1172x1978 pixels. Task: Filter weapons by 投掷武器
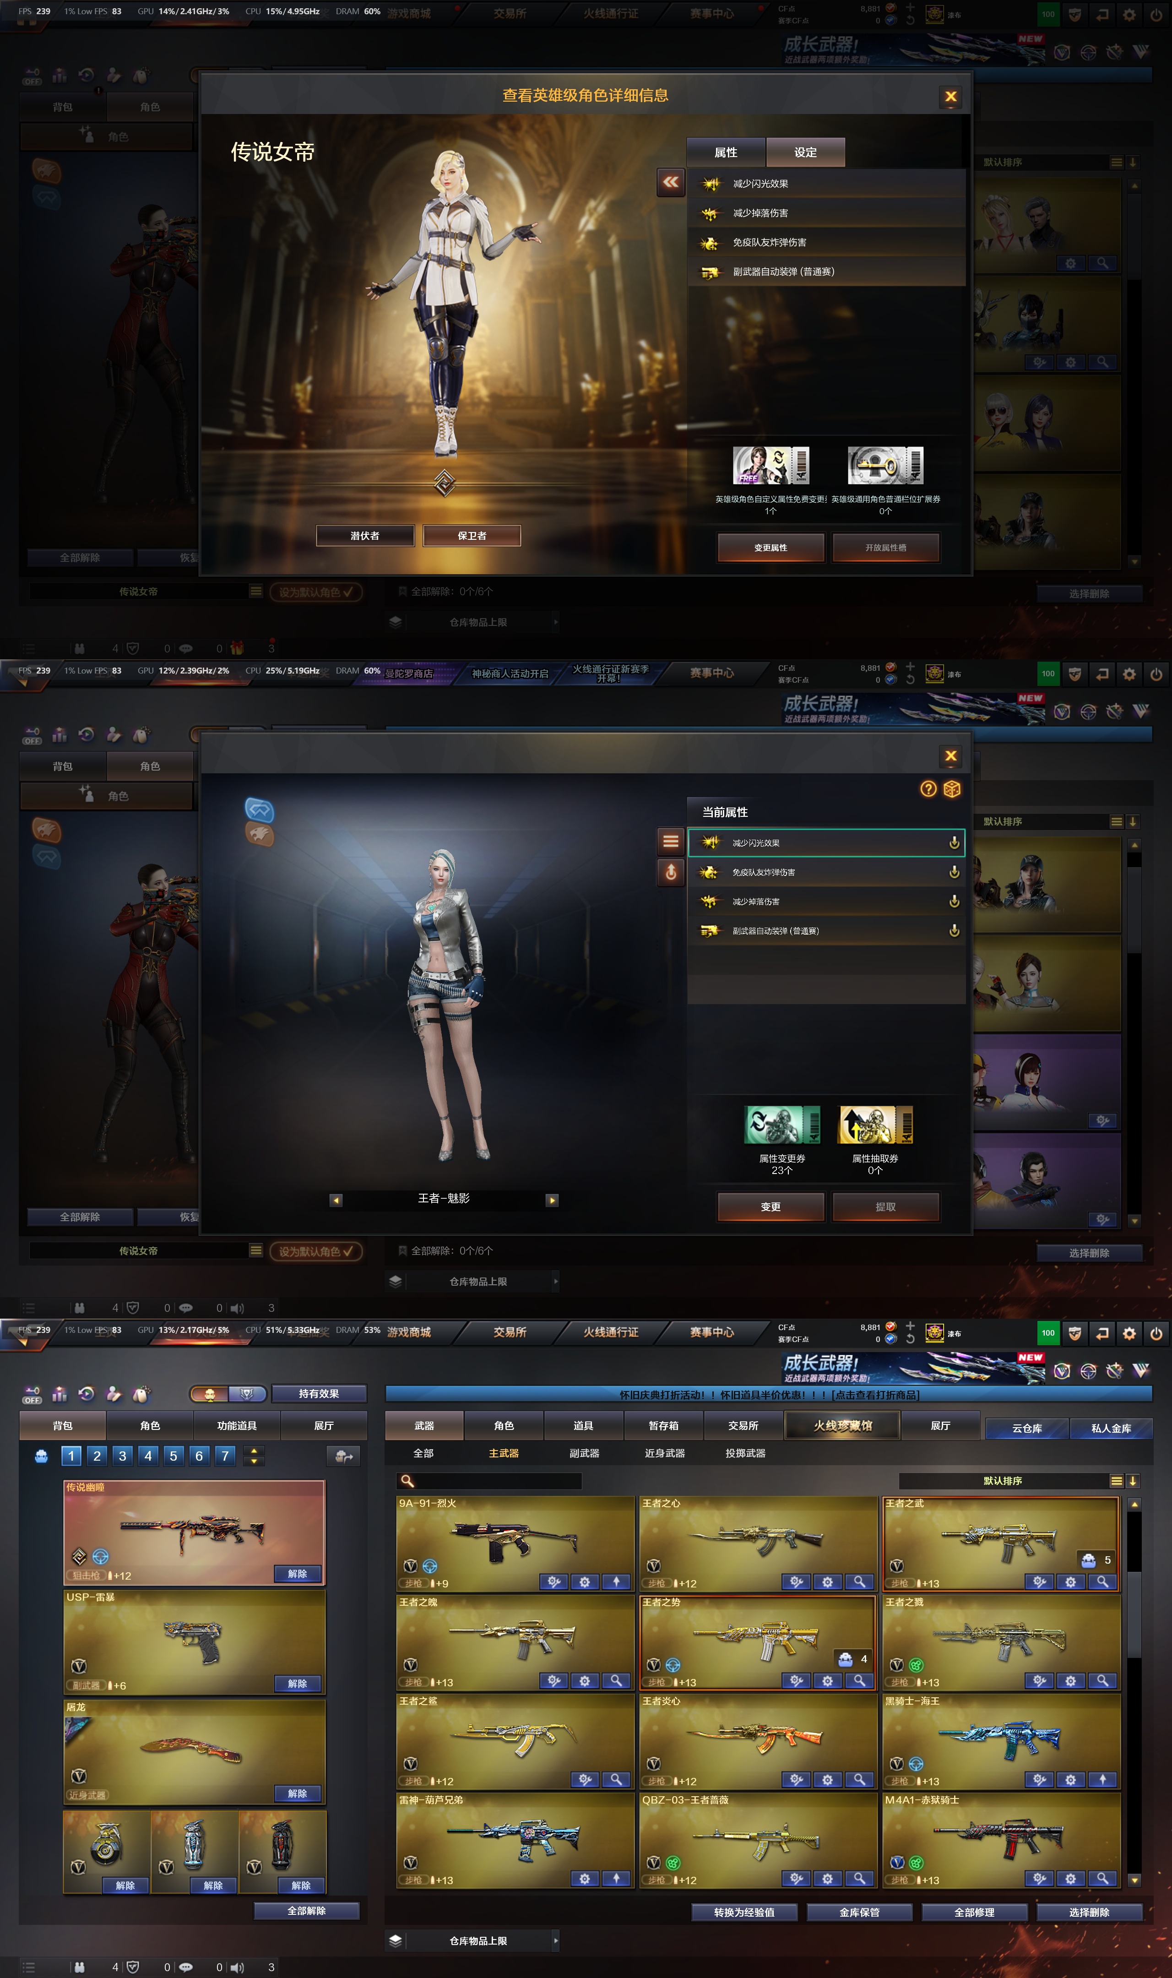(745, 1453)
